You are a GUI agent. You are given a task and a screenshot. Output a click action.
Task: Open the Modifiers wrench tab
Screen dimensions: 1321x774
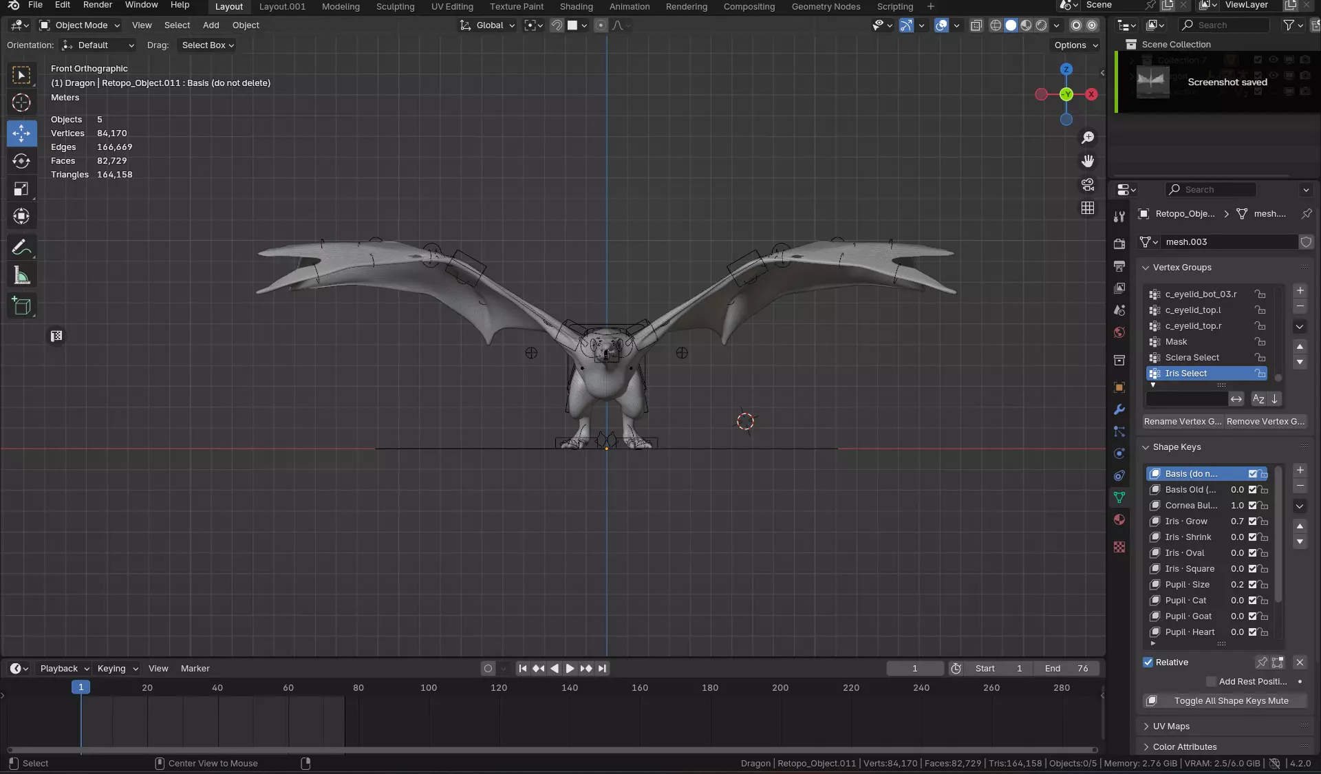(x=1119, y=409)
